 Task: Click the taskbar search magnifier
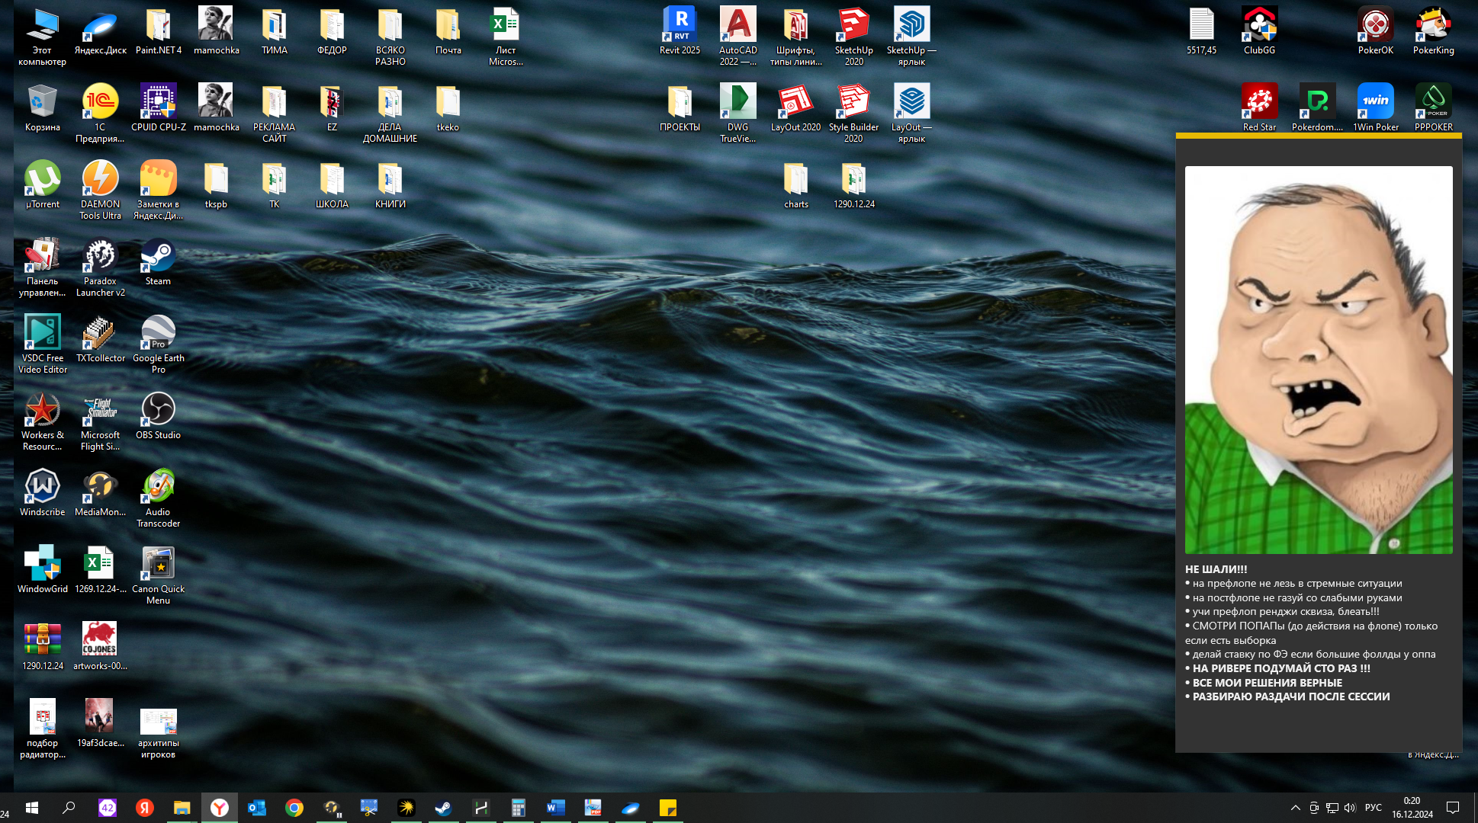(69, 808)
